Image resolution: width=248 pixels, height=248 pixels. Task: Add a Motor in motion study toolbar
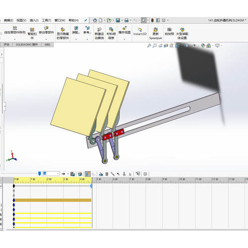(101, 174)
